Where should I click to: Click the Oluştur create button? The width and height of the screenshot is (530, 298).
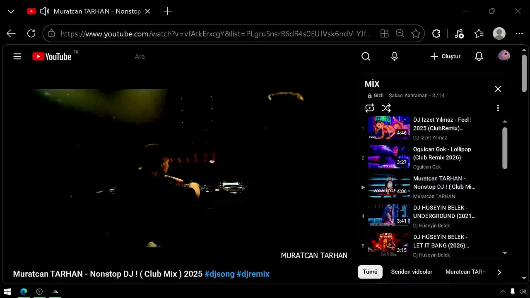pos(445,56)
